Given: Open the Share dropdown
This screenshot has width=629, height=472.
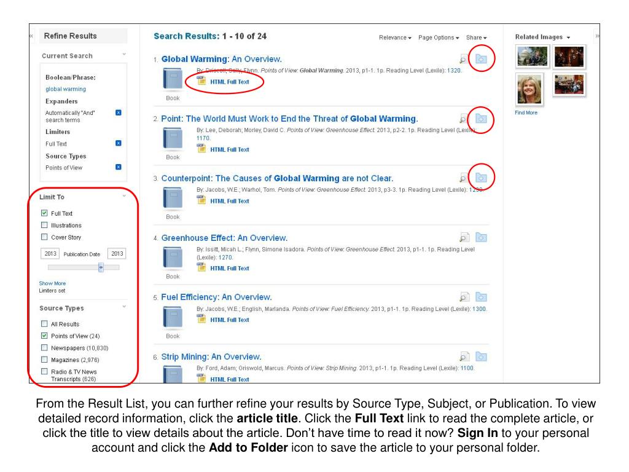Looking at the screenshot, I should click(x=476, y=37).
